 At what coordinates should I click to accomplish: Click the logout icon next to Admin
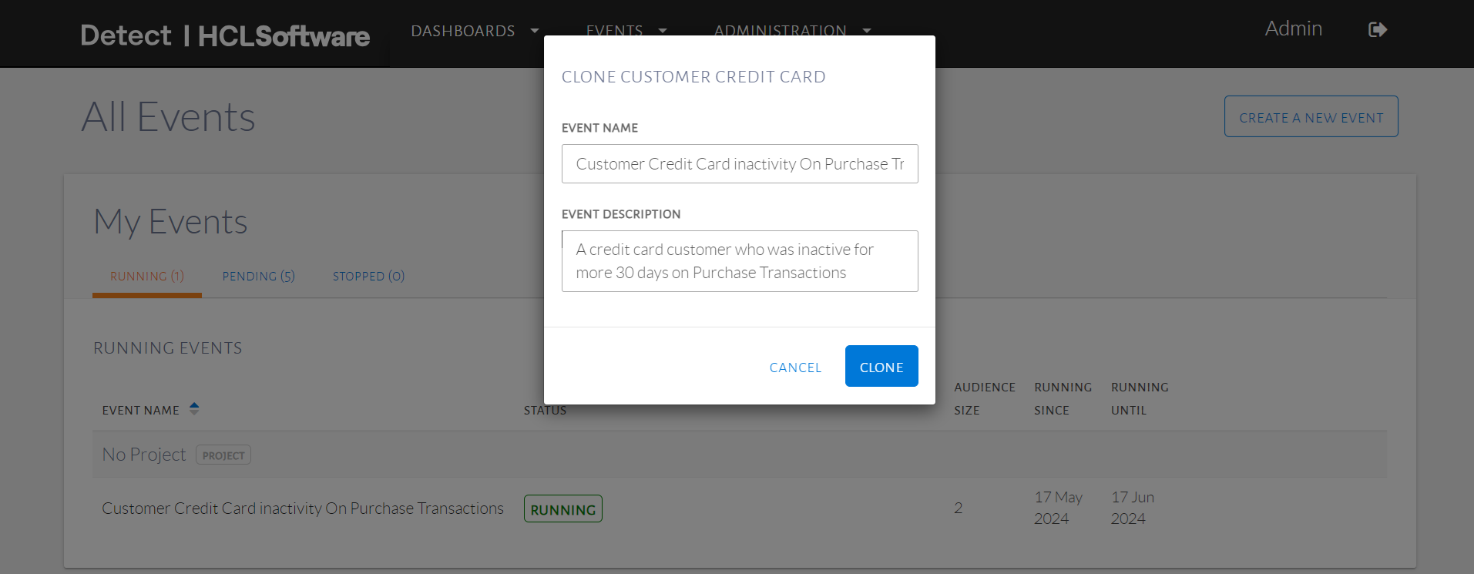pyautogui.click(x=1378, y=30)
